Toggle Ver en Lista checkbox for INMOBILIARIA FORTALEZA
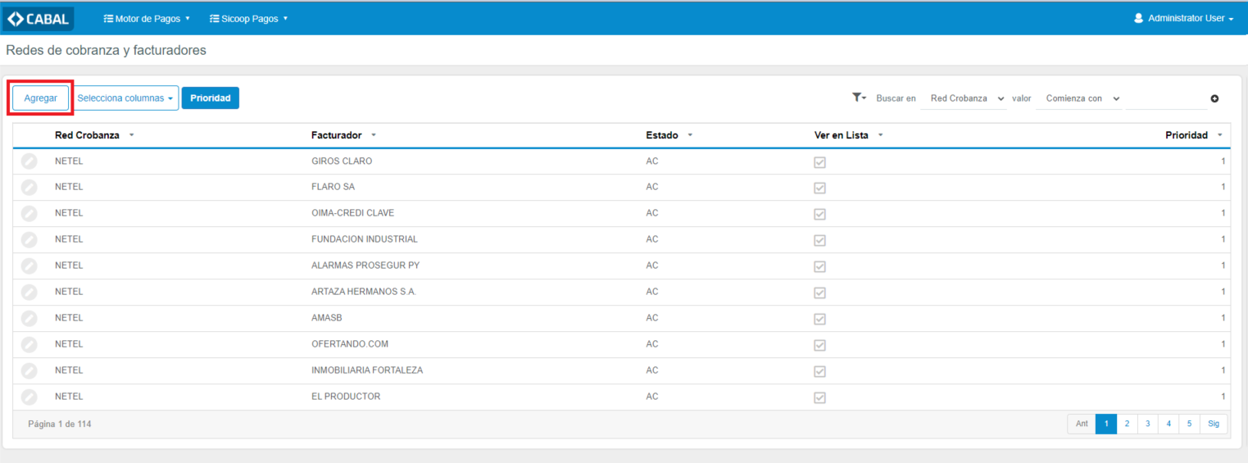 (x=819, y=372)
